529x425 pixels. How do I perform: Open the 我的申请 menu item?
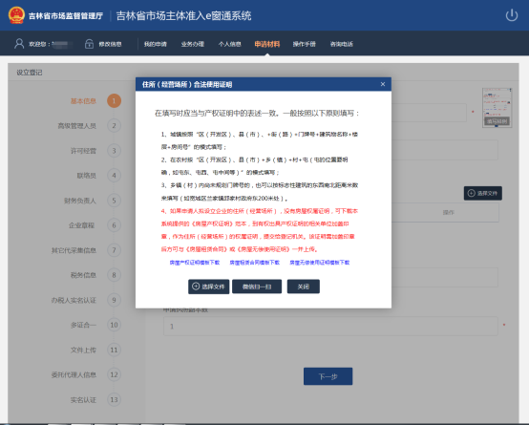coord(156,44)
